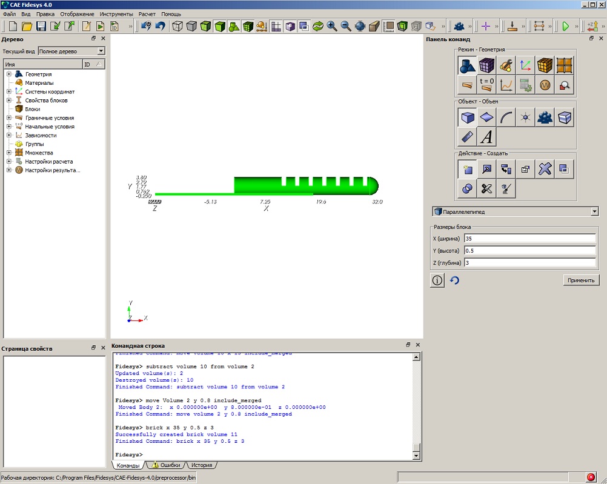Switch to the Ошибки tab
The width and height of the screenshot is (607, 484).
click(x=166, y=465)
